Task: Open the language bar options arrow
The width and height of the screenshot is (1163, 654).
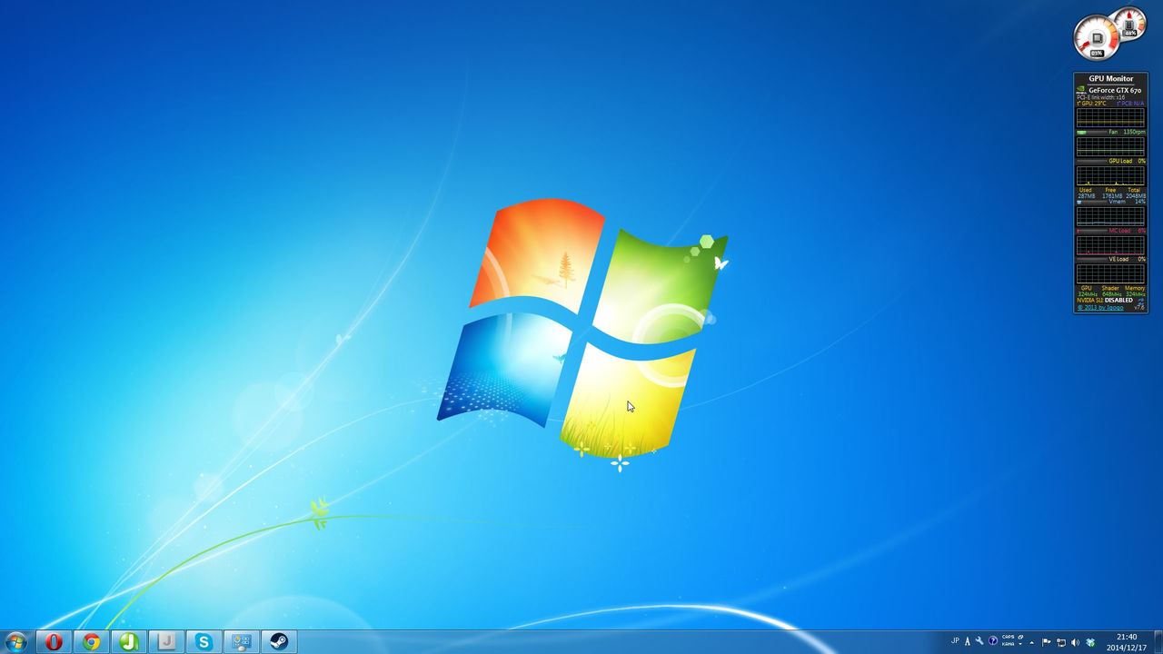Action: tap(1020, 645)
